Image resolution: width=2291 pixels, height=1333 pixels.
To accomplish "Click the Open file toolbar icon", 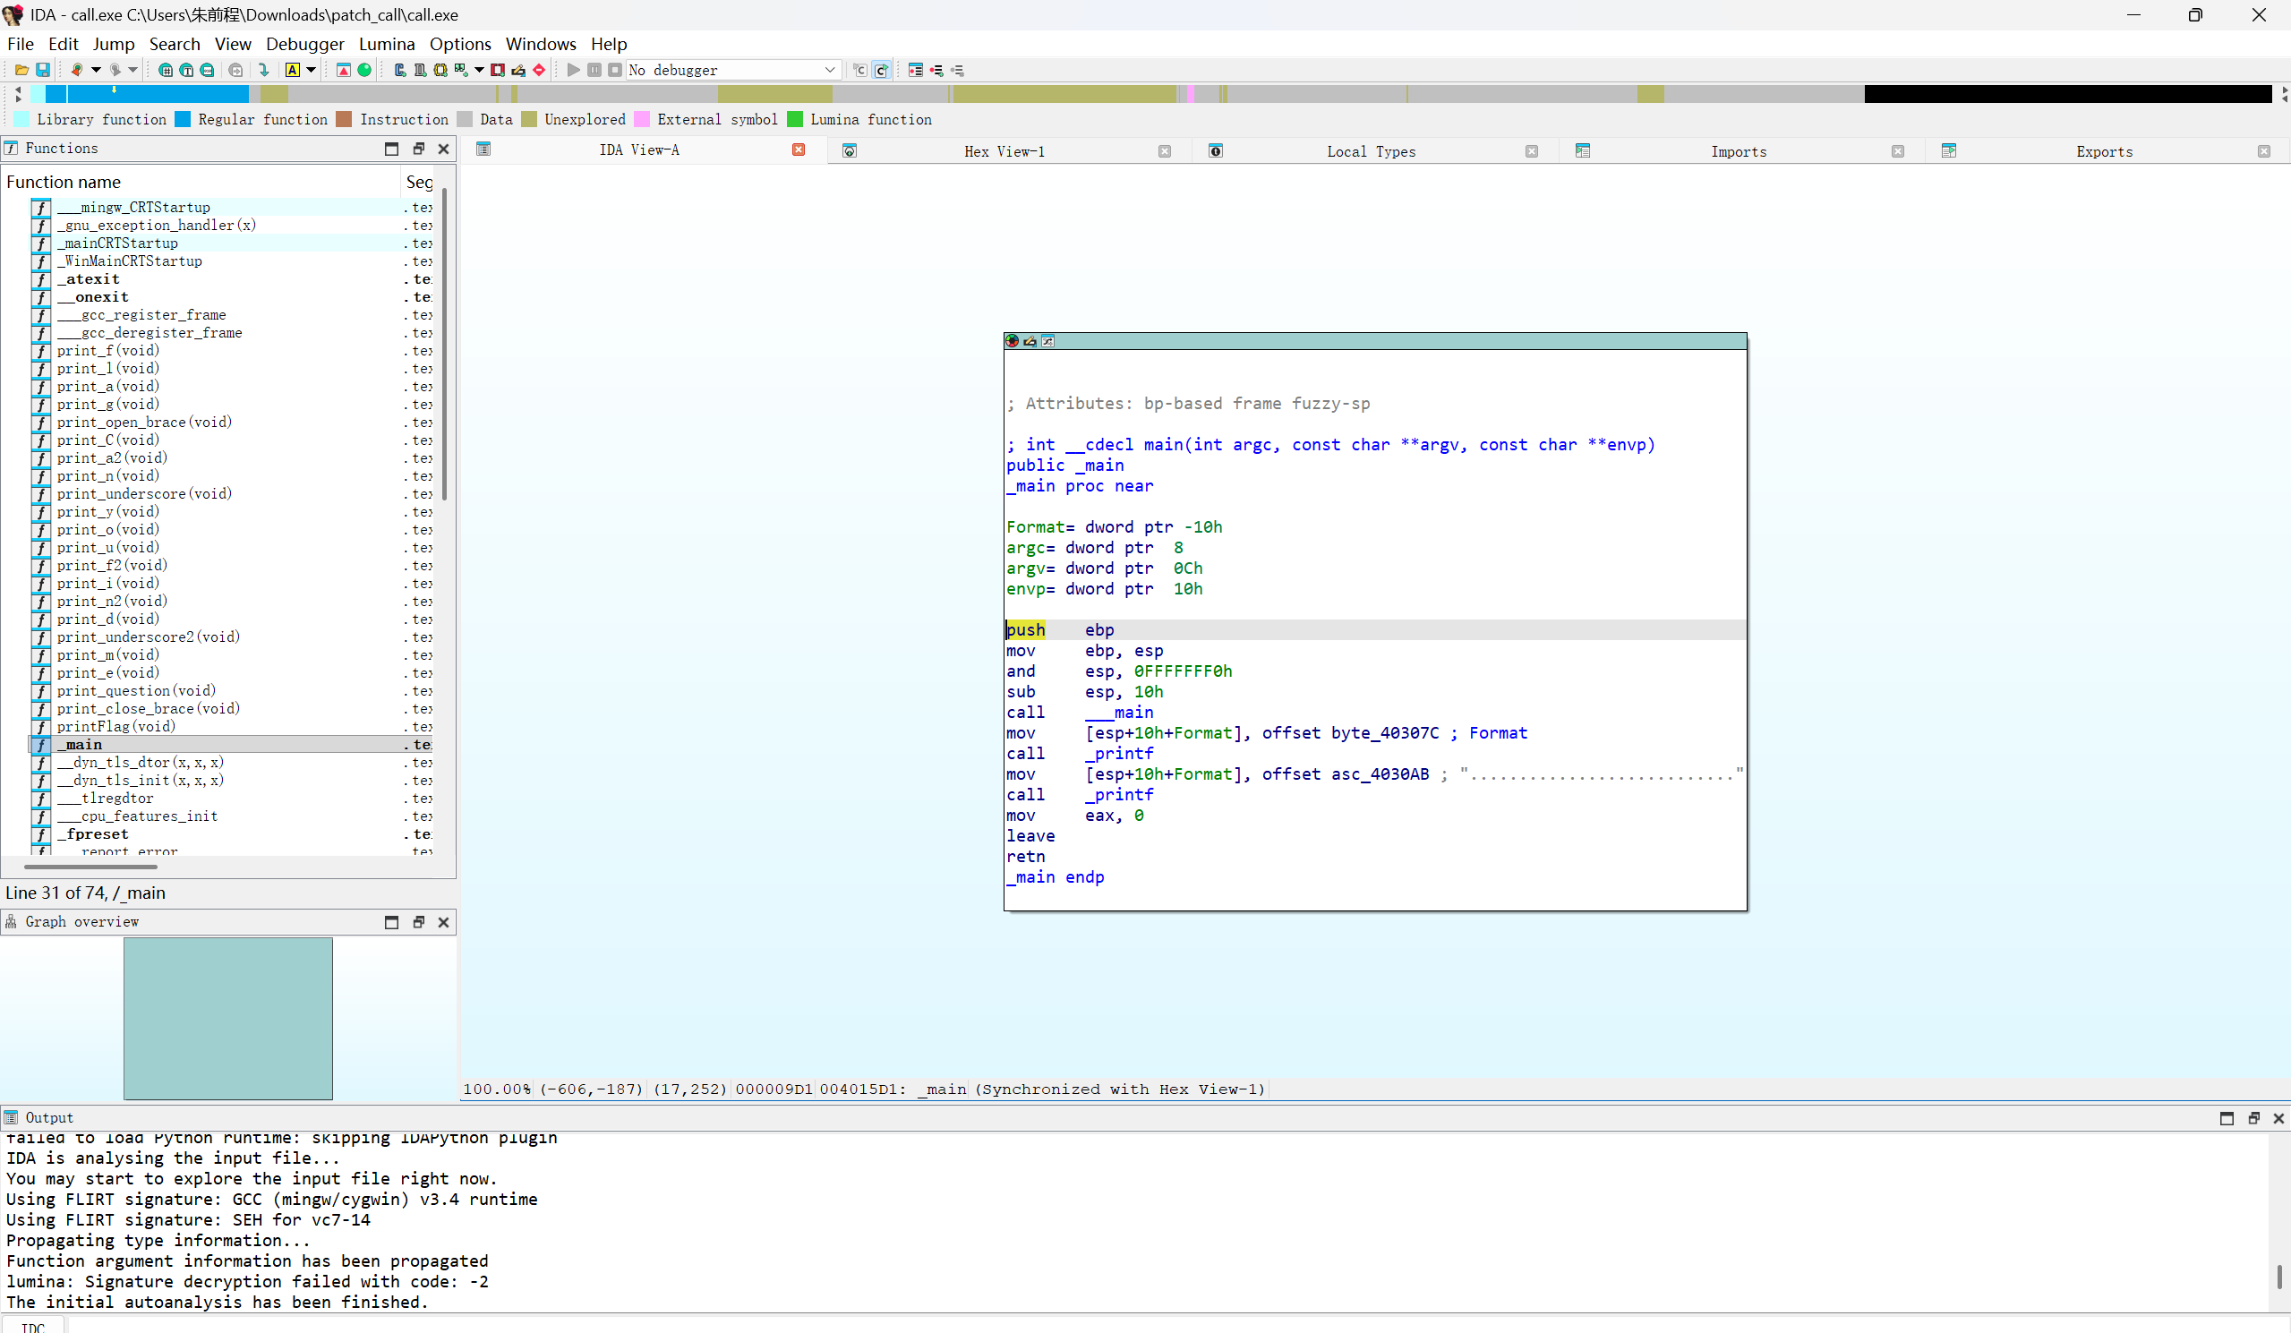I will click(x=21, y=70).
